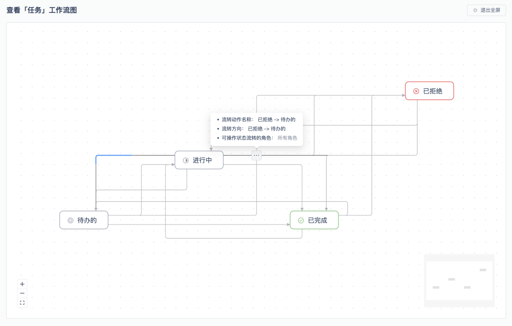Click the 流转方向 line in the tooltip

pyautogui.click(x=254, y=129)
